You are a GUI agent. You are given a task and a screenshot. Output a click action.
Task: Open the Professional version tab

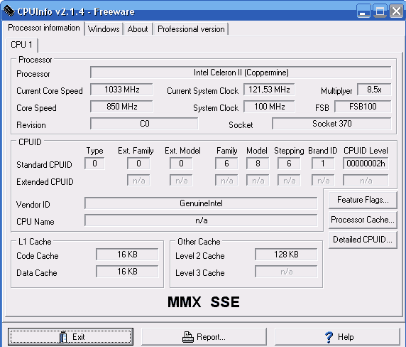pyautogui.click(x=191, y=29)
